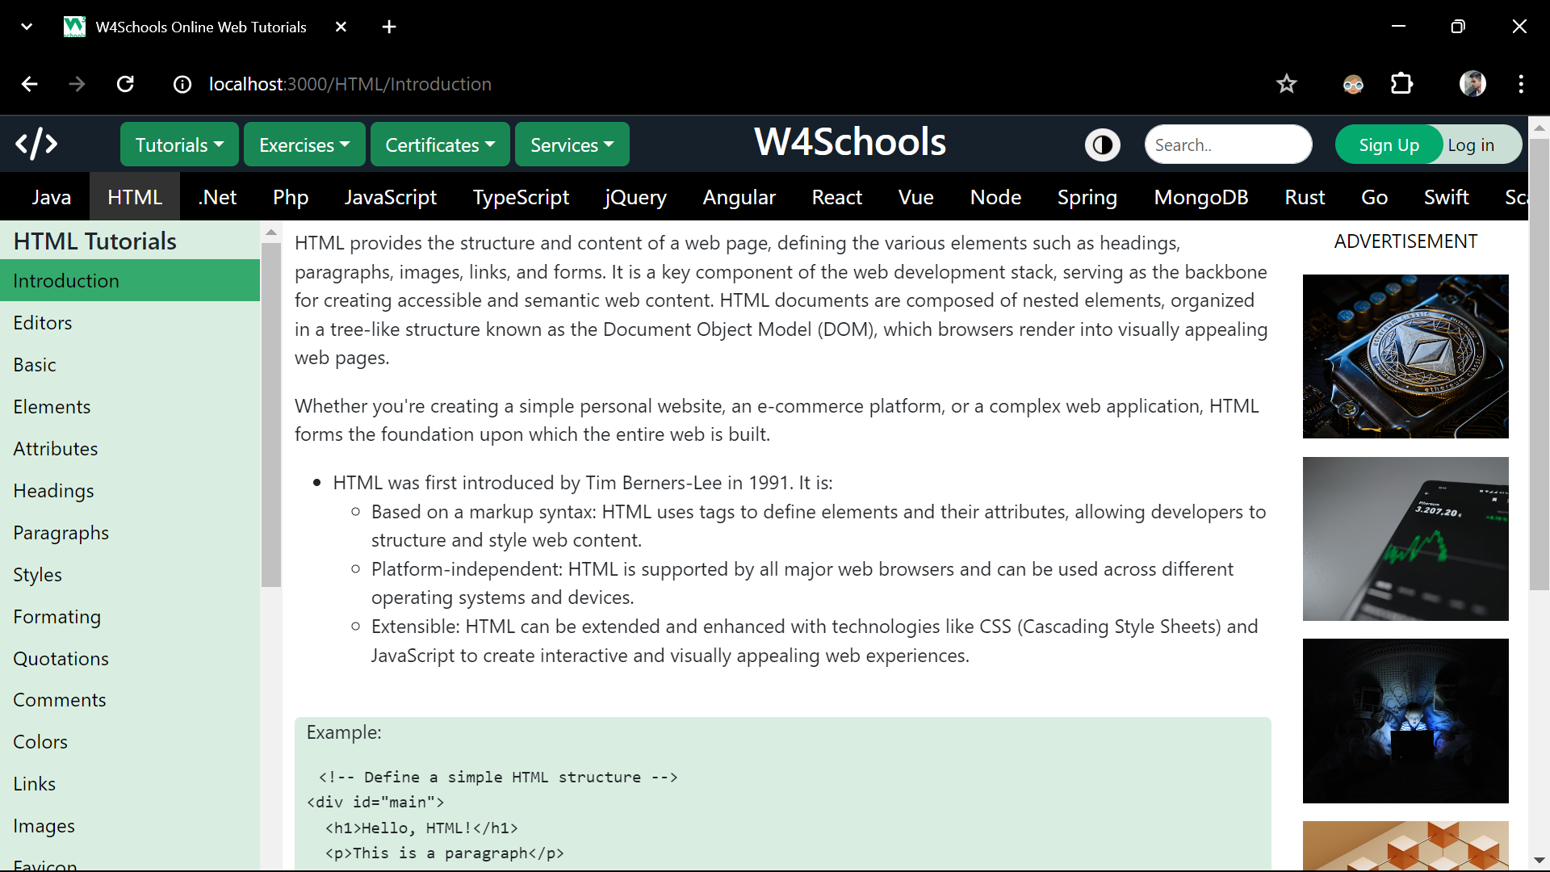Viewport: 1550px width, 872px height.
Task: Select the TypeScript language tab
Action: click(x=521, y=197)
